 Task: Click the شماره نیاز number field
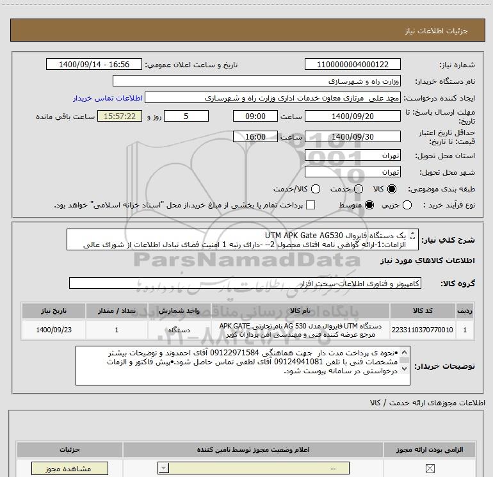(x=352, y=64)
